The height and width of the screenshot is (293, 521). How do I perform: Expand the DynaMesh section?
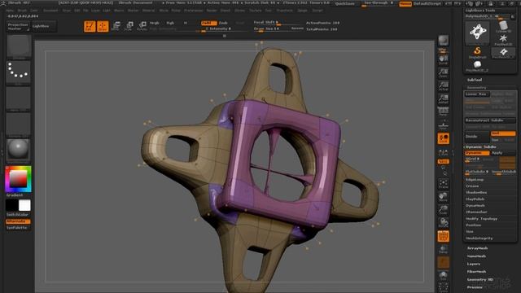(x=475, y=206)
